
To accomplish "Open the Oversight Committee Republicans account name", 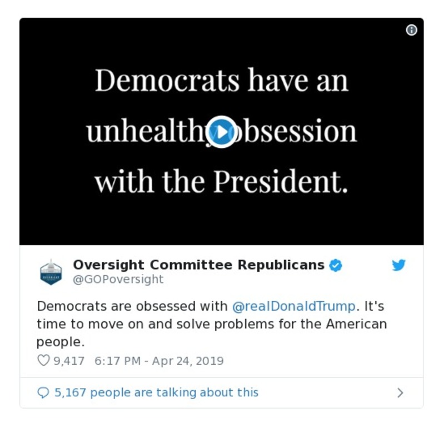I will point(199,265).
